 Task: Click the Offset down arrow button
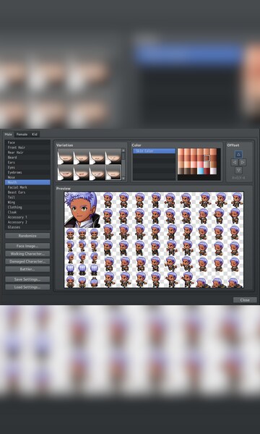click(x=238, y=170)
